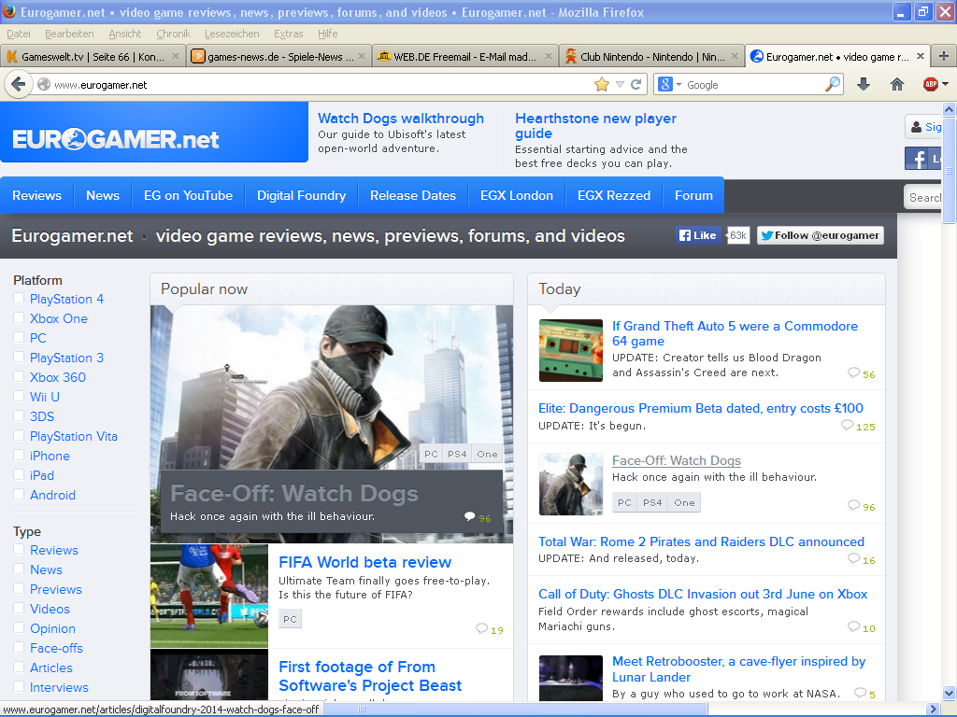
Task: Open the FIFA World beta review thumbnail
Action: pos(208,596)
